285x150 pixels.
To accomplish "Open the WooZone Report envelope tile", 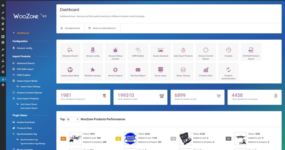I will click(x=138, y=71).
